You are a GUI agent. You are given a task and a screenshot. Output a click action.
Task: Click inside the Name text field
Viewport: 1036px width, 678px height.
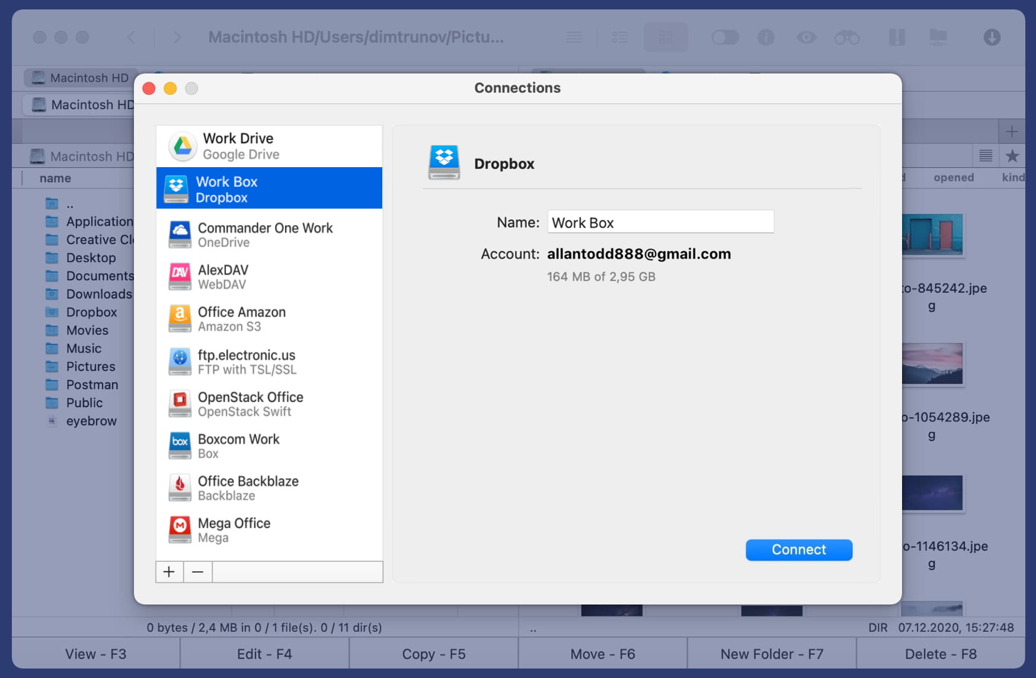660,222
